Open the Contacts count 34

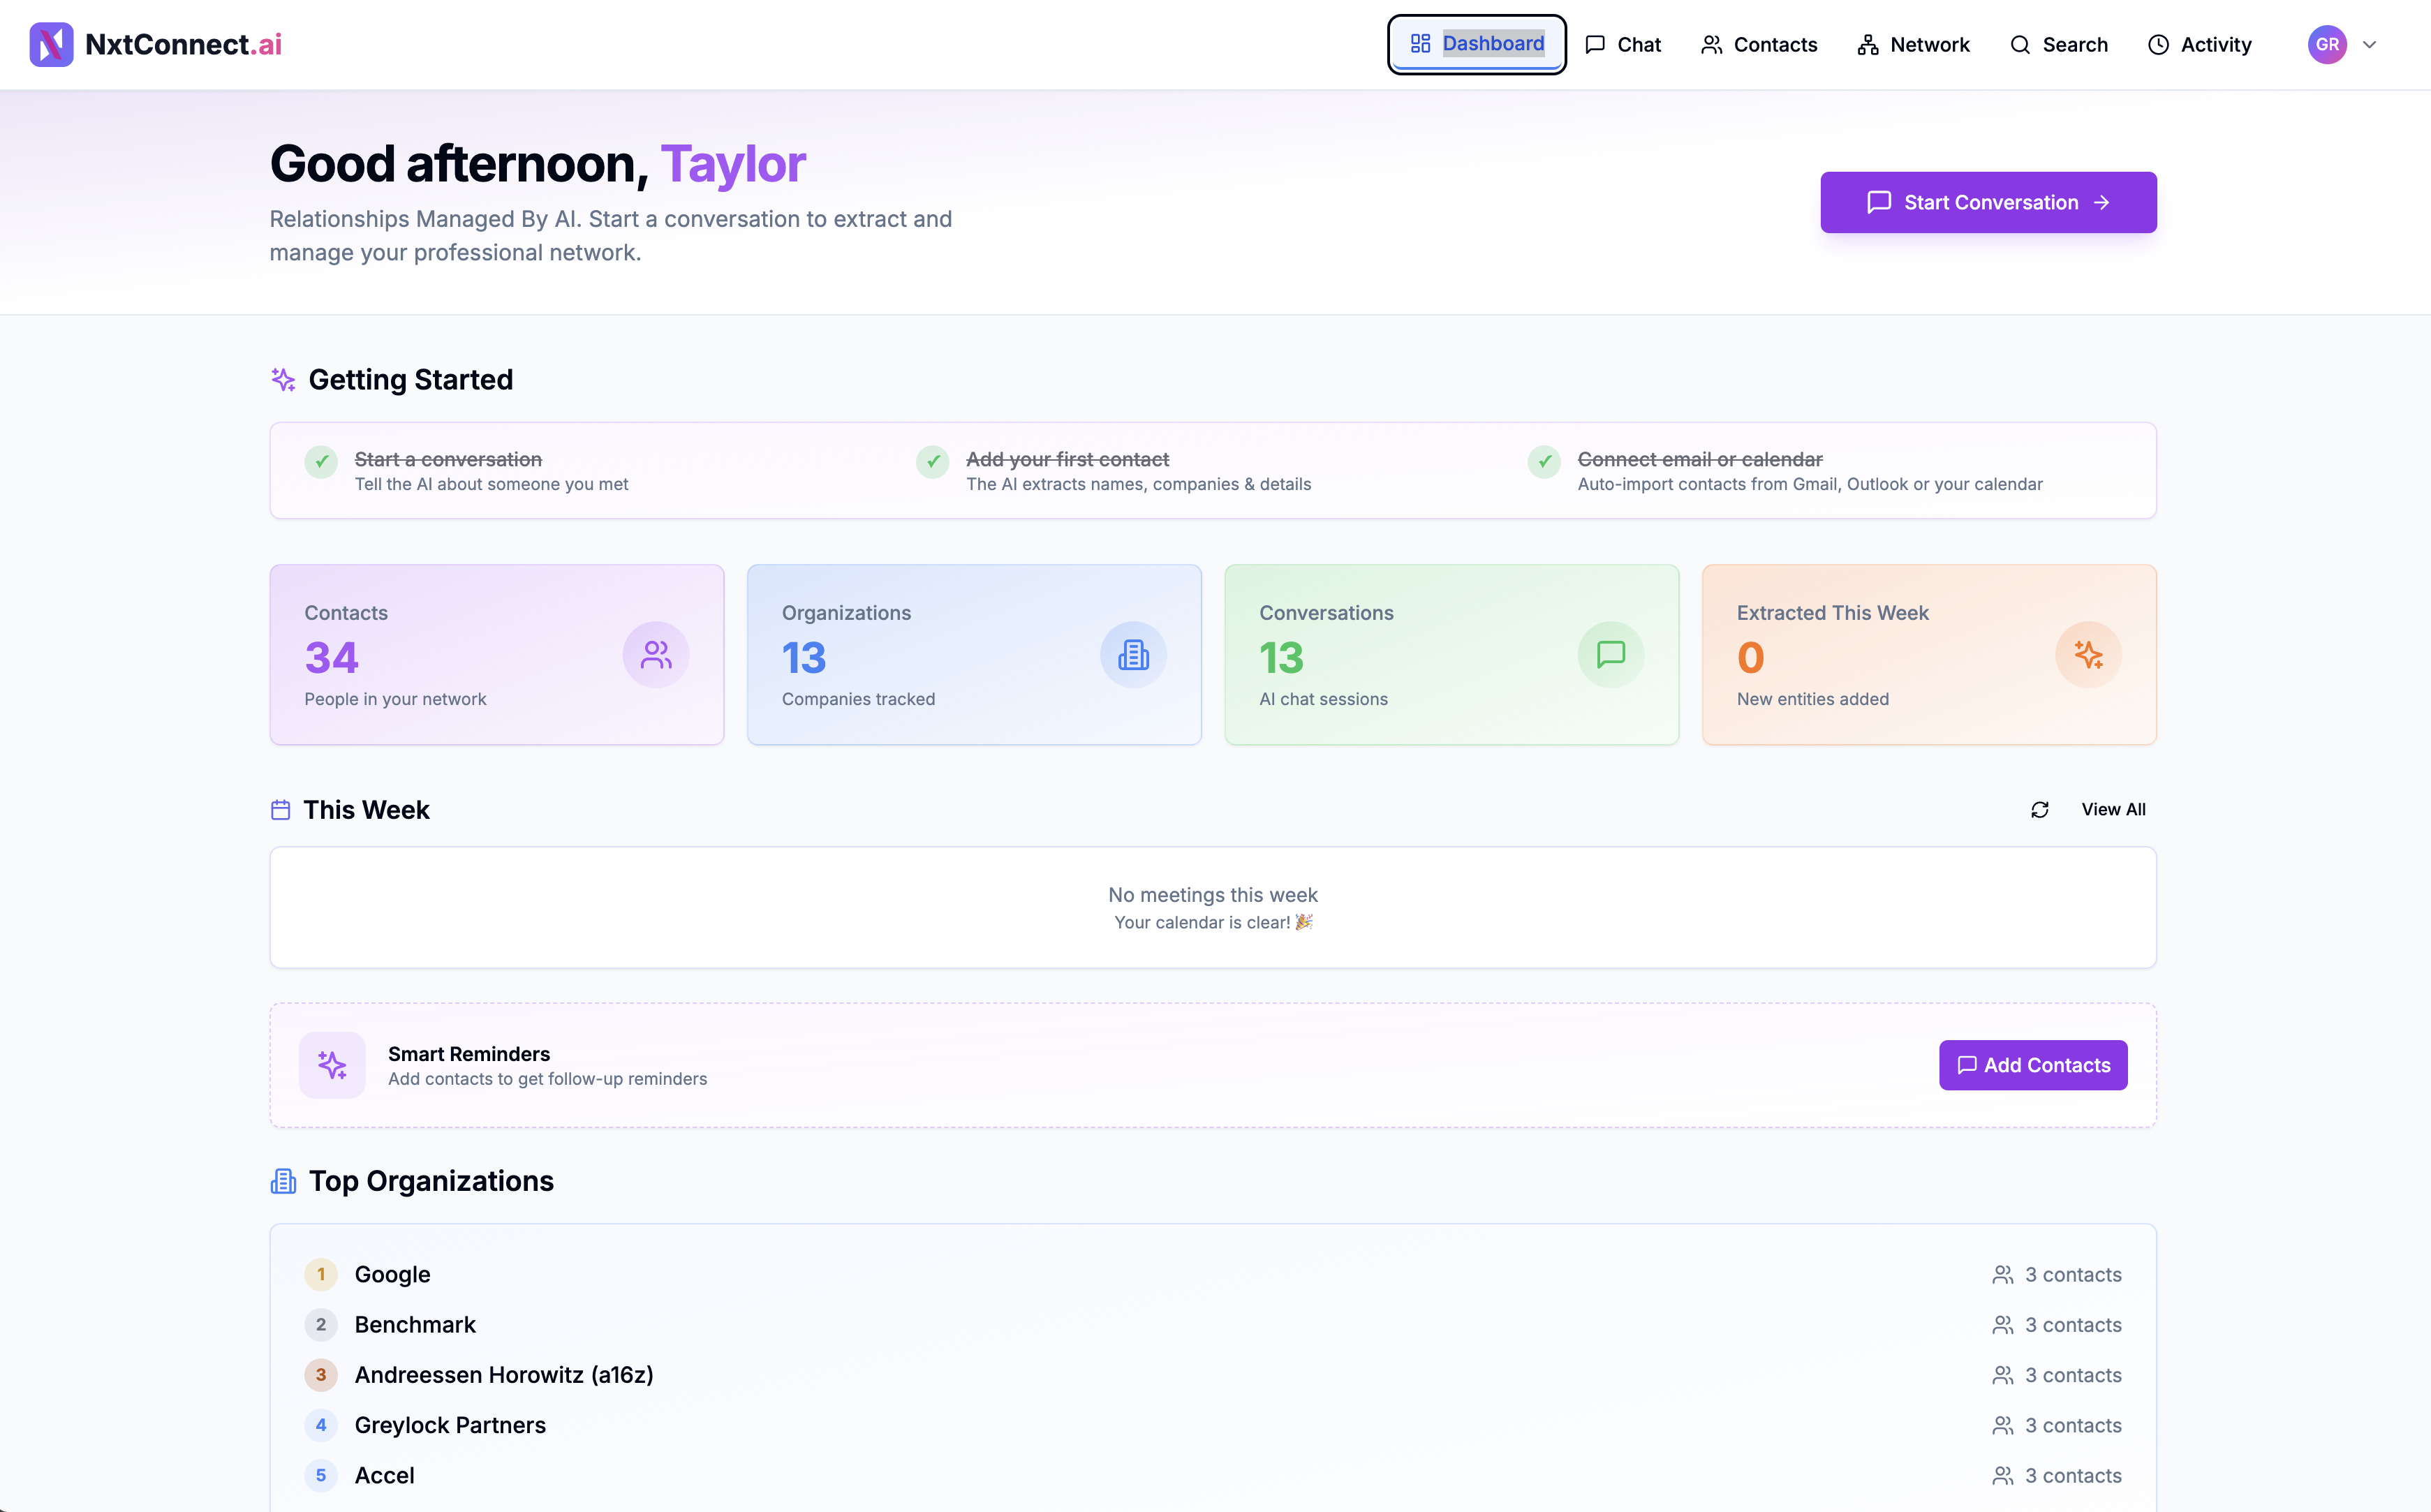coord(331,657)
